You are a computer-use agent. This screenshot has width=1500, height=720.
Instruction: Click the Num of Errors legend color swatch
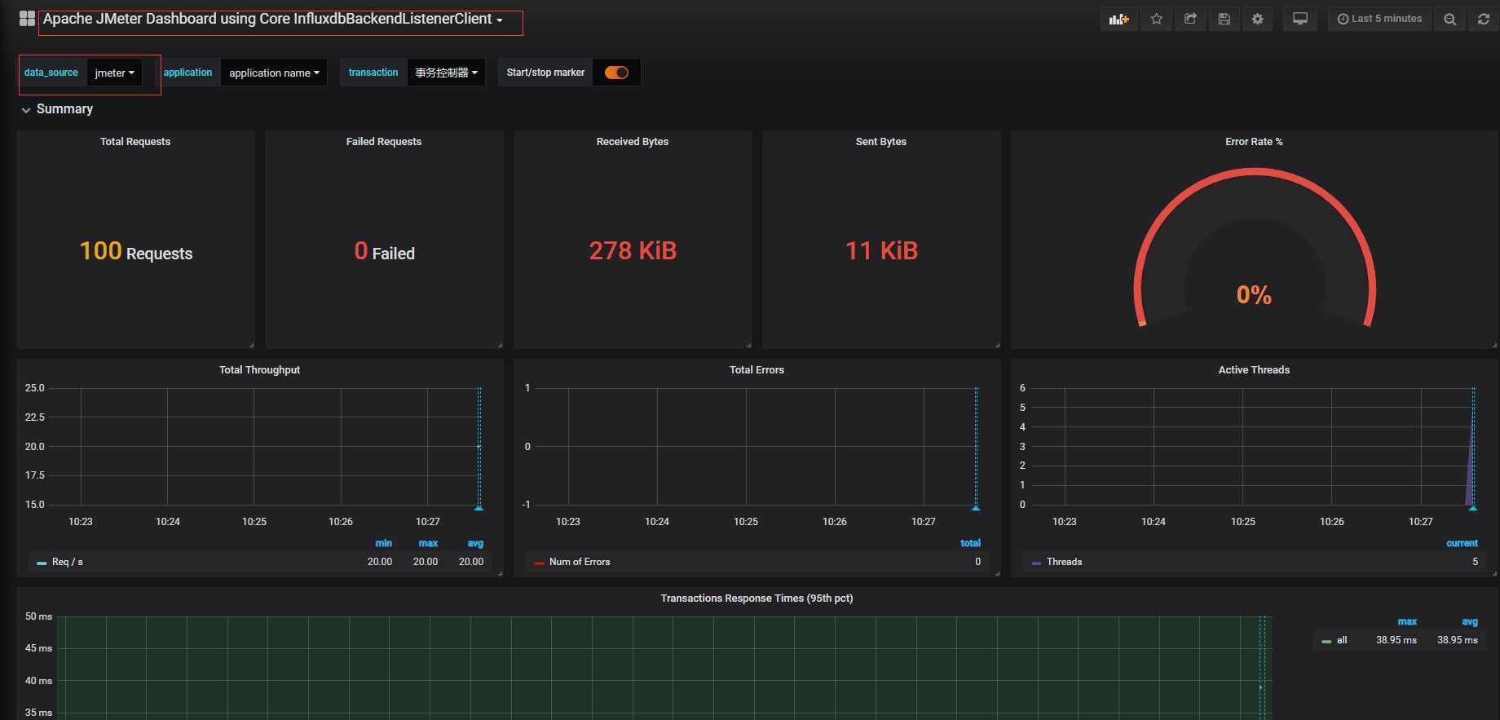tap(539, 563)
